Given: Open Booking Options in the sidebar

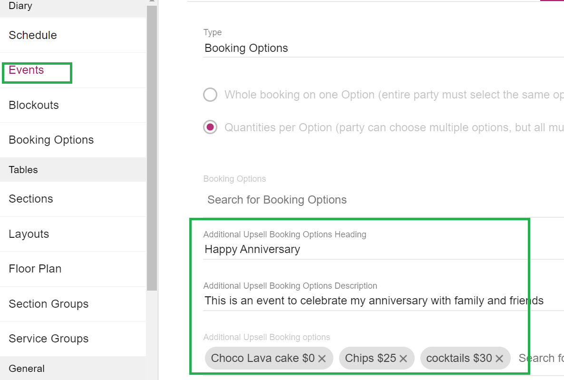Looking at the screenshot, I should [51, 140].
